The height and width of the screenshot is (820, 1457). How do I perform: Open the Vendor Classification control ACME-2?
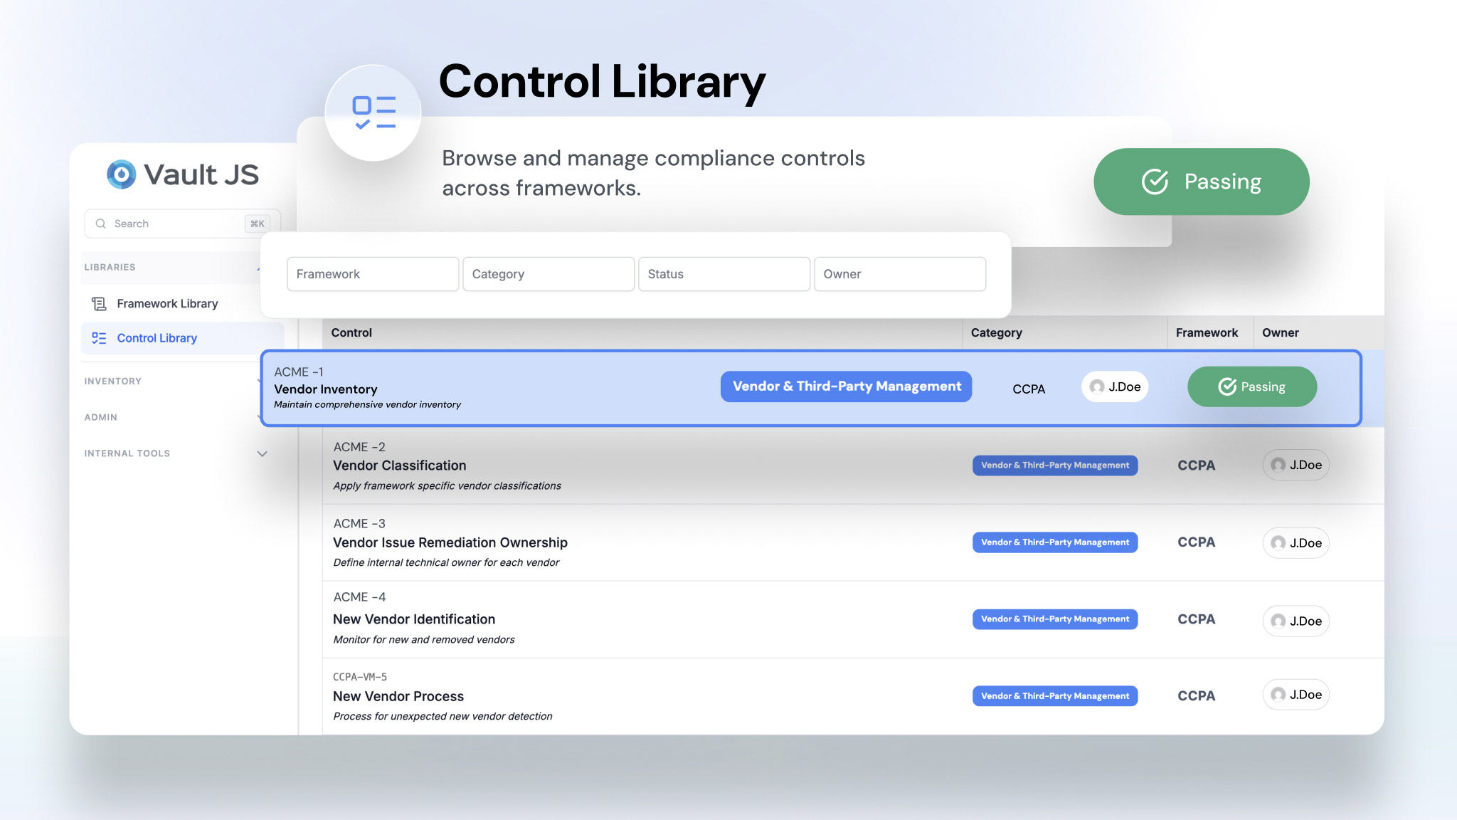coord(400,466)
